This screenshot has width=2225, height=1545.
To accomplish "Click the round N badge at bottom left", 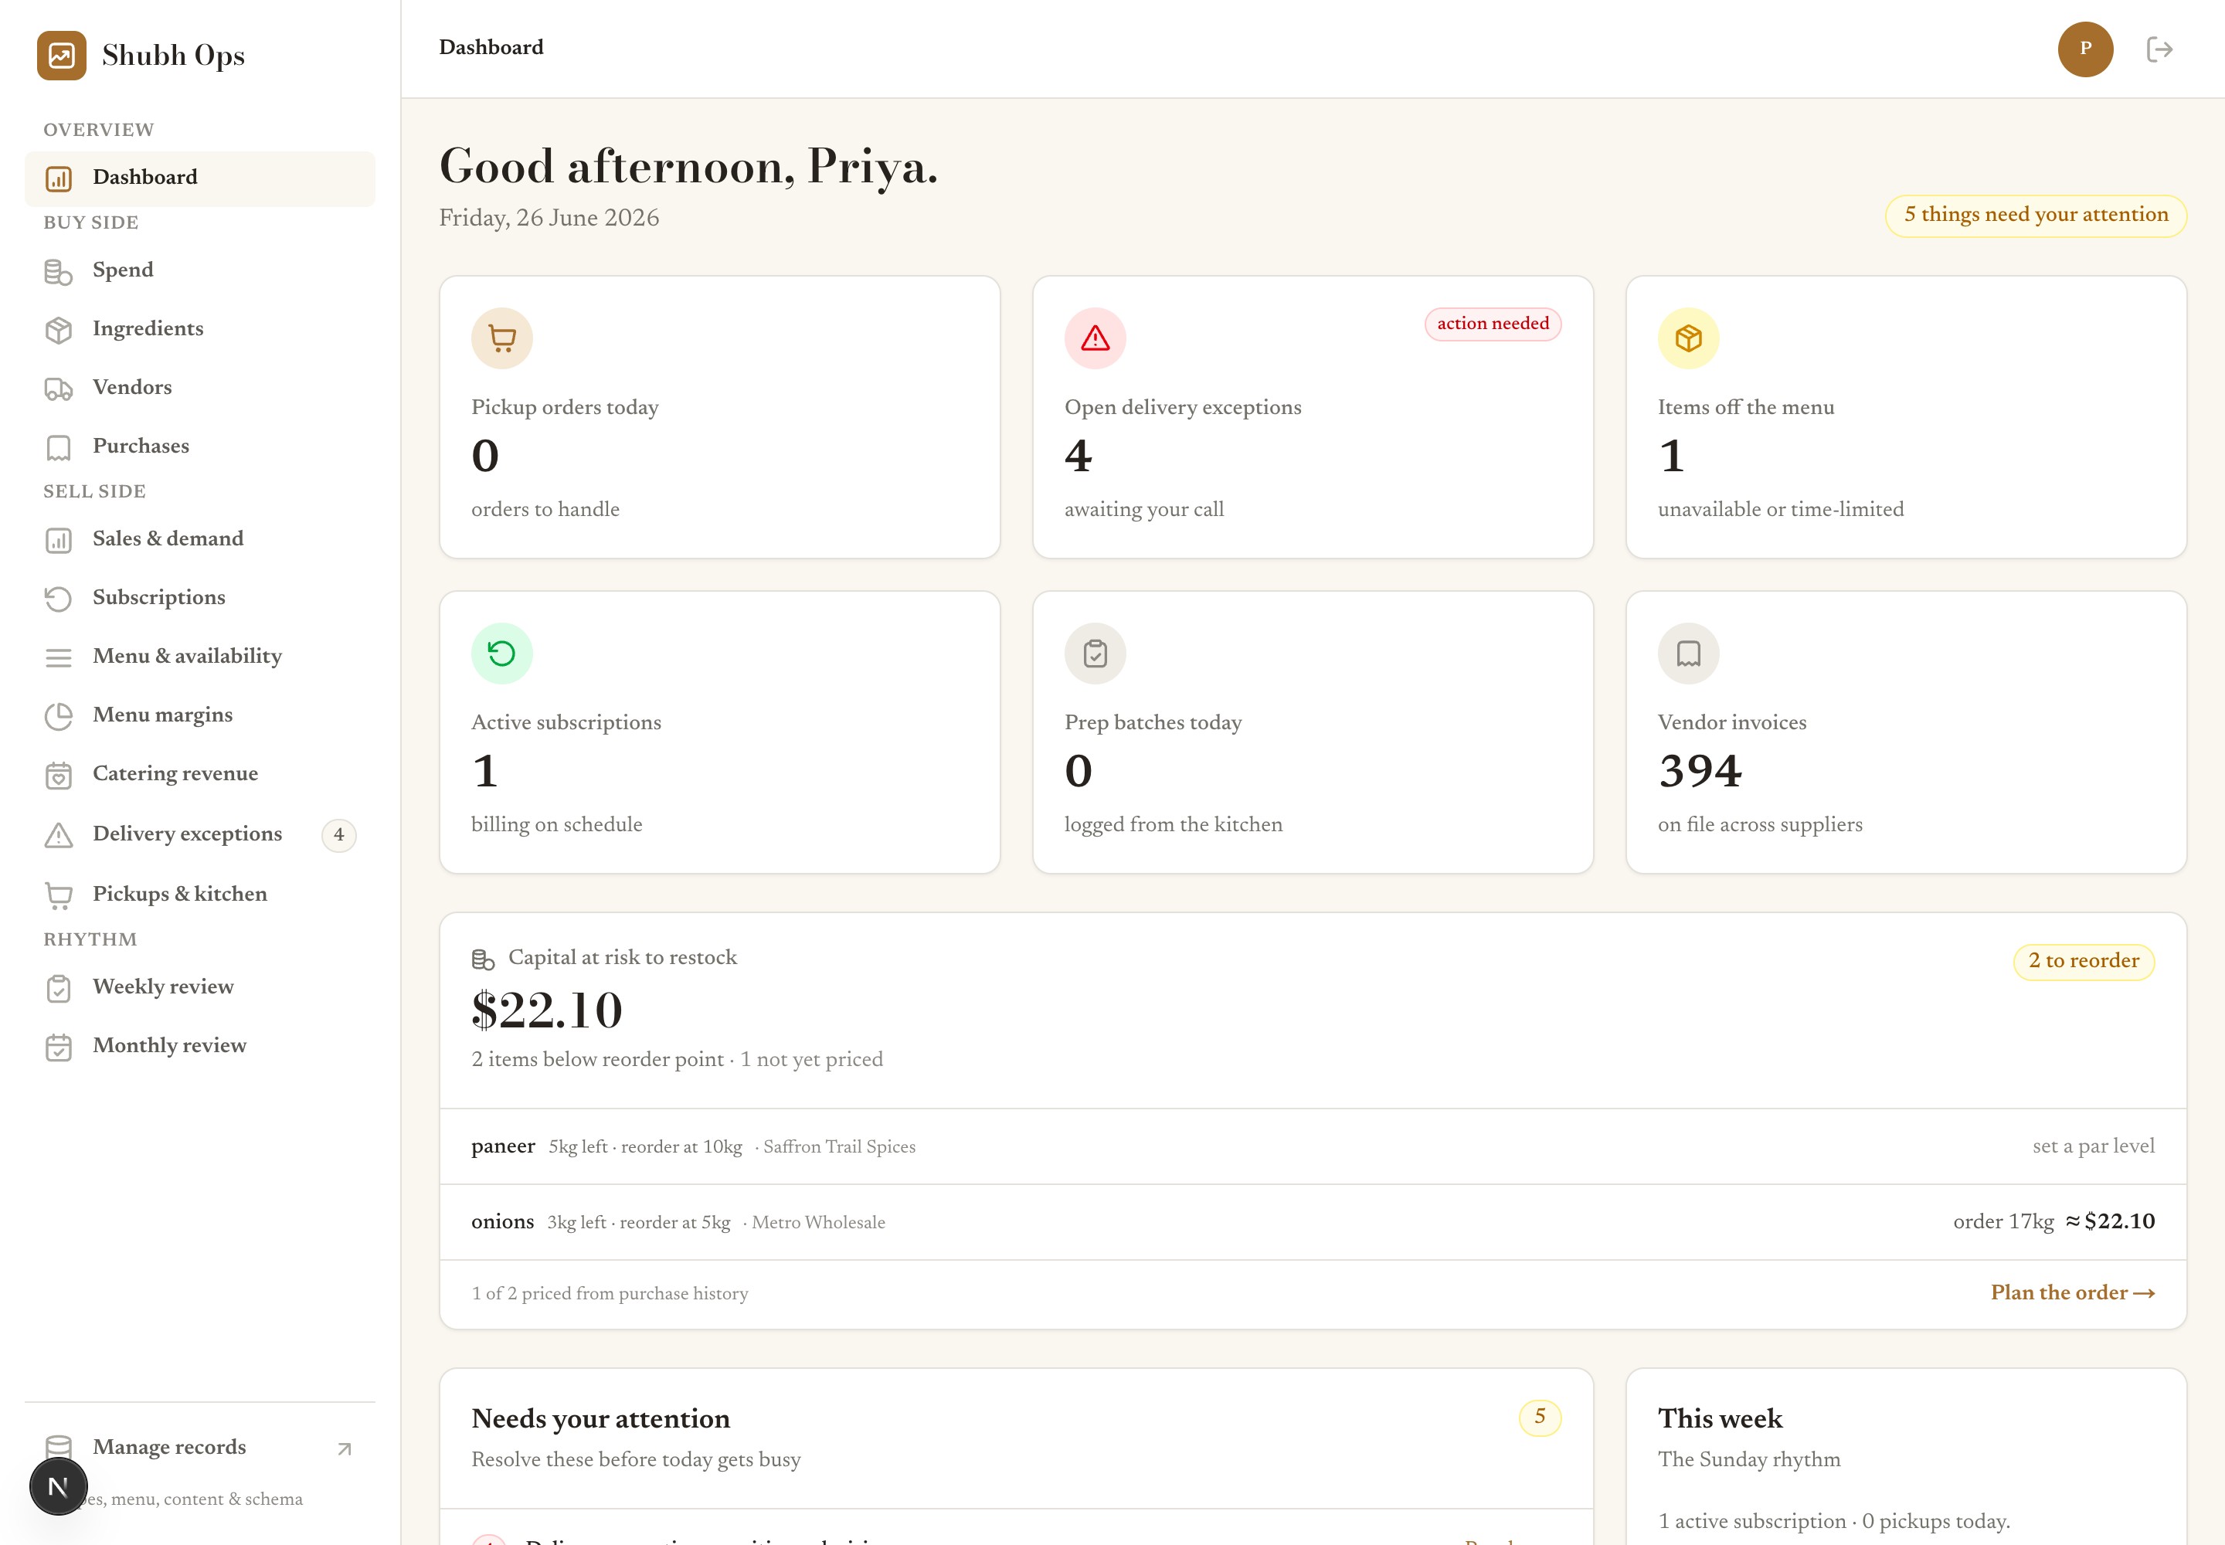I will coord(58,1486).
